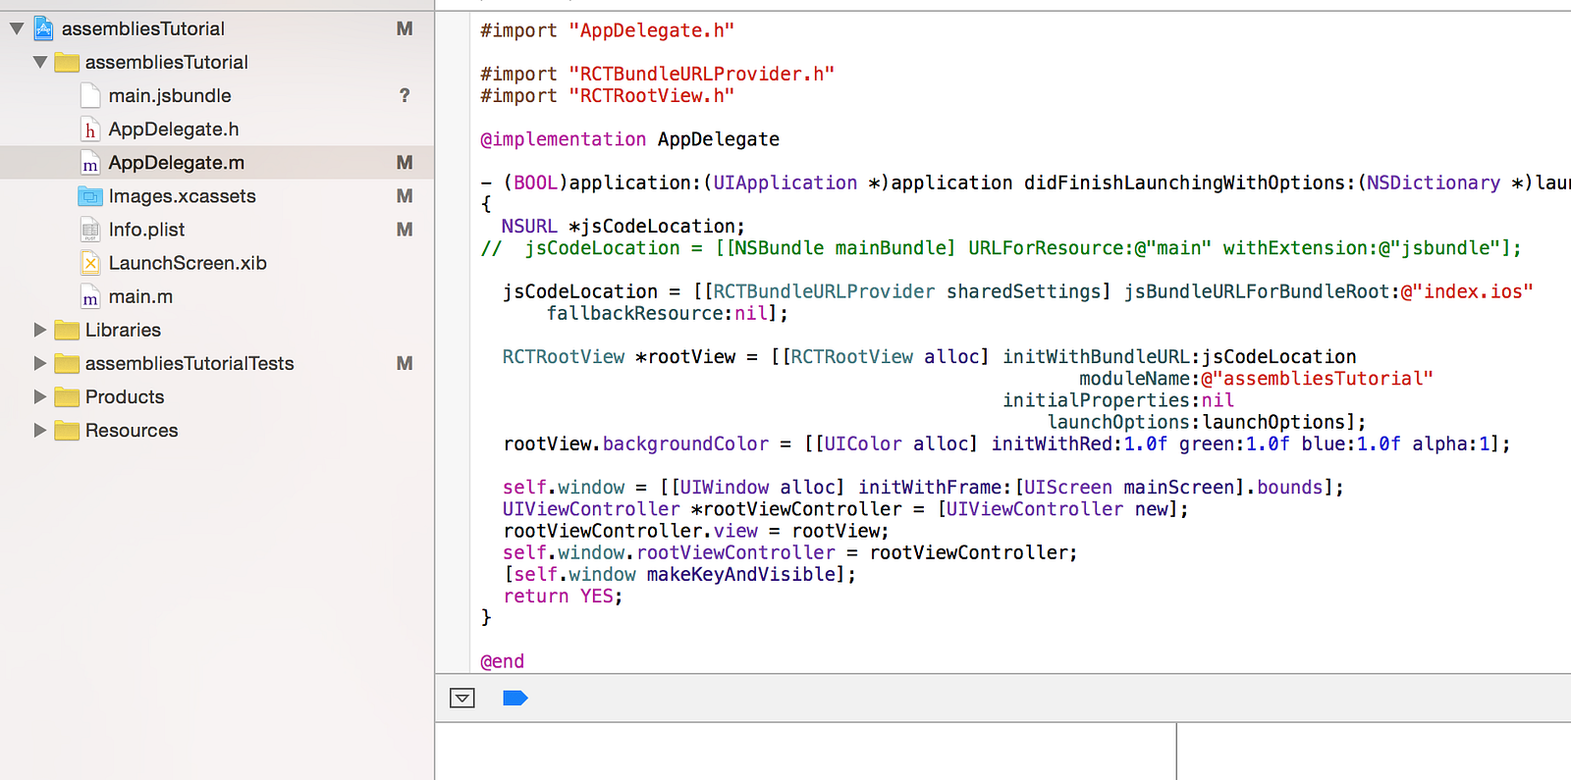Click the @implementation AppDelegate line in editor
The height and width of the screenshot is (780, 1571).
(x=629, y=139)
